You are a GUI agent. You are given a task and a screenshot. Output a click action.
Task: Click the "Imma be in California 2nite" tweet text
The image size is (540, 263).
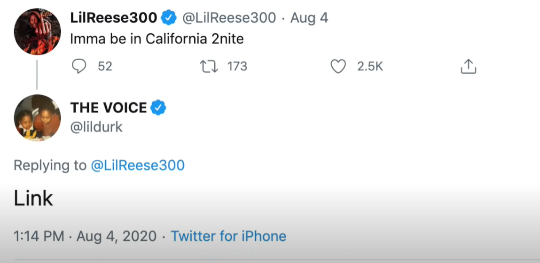(157, 39)
